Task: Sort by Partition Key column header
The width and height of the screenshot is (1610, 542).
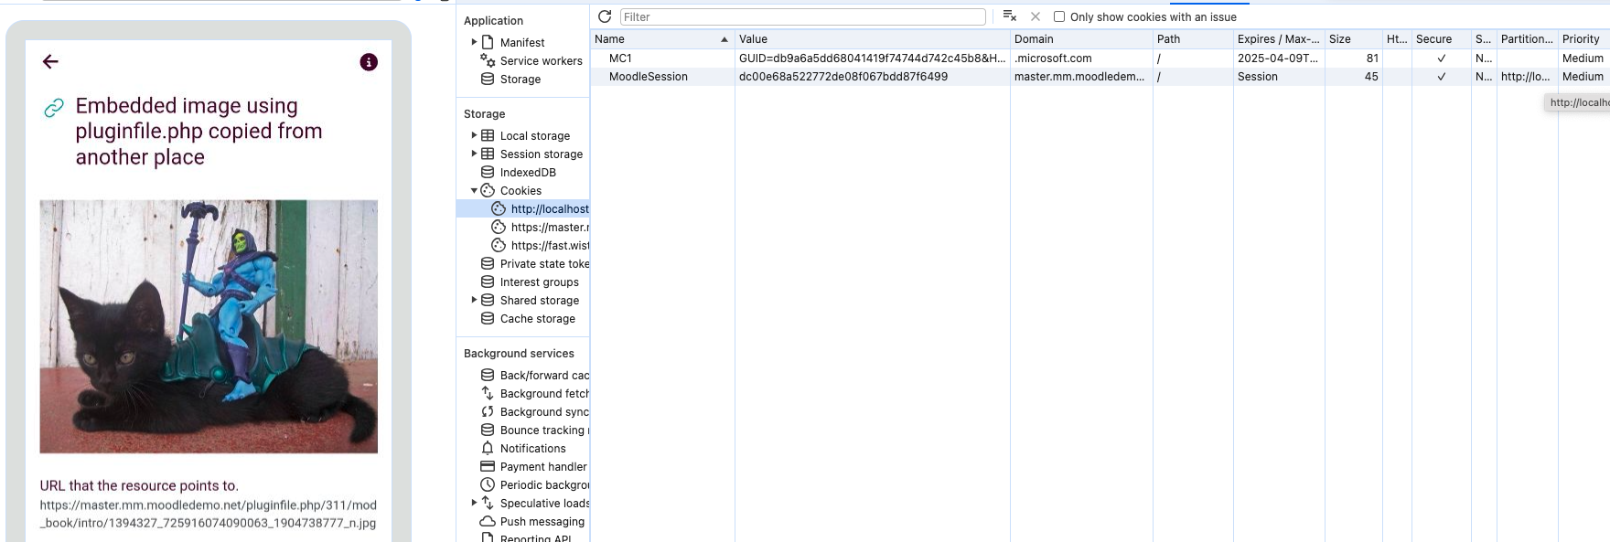Action: (1527, 39)
